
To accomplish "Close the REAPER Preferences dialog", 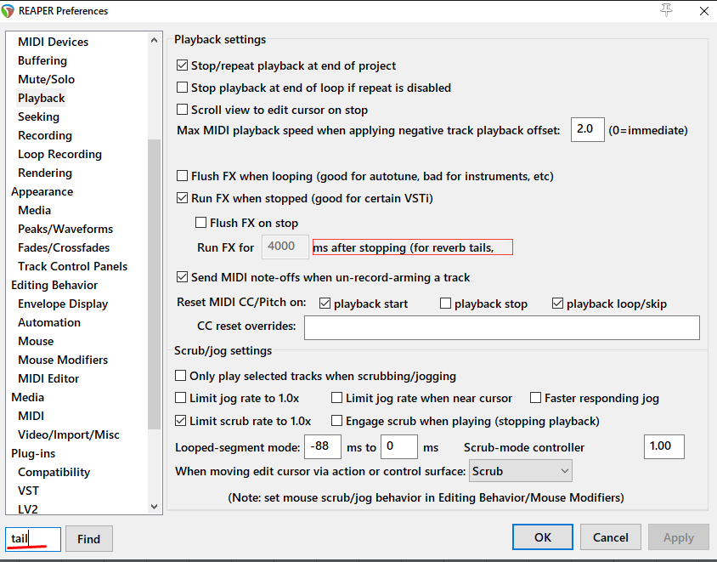I will pyautogui.click(x=704, y=11).
